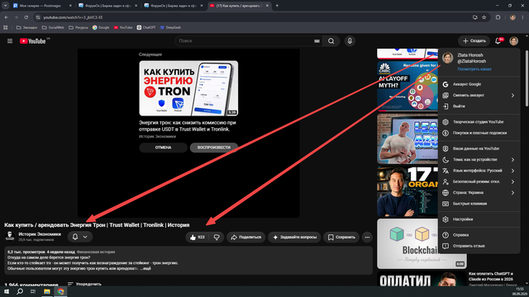Open a new browser tab
The image size is (529, 297).
pos(277,6)
